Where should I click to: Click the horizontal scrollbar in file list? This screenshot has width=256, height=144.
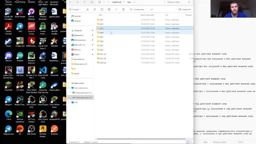(141, 139)
